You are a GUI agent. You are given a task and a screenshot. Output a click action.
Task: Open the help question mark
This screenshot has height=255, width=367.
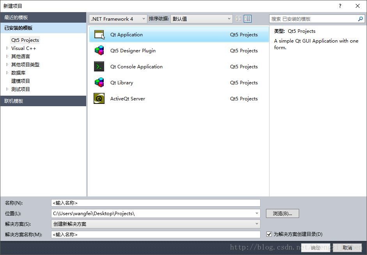(340, 6)
